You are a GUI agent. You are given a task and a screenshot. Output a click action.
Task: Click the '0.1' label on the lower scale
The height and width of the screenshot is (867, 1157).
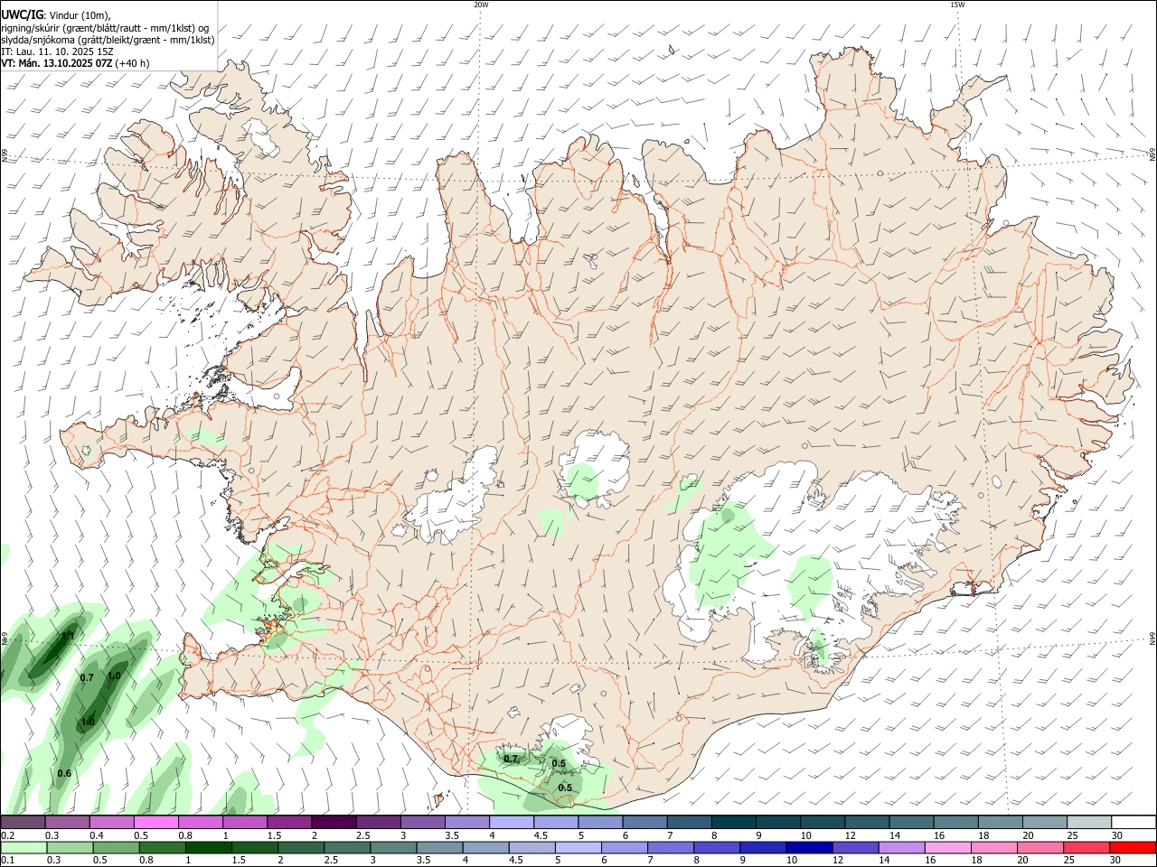[x=8, y=861]
